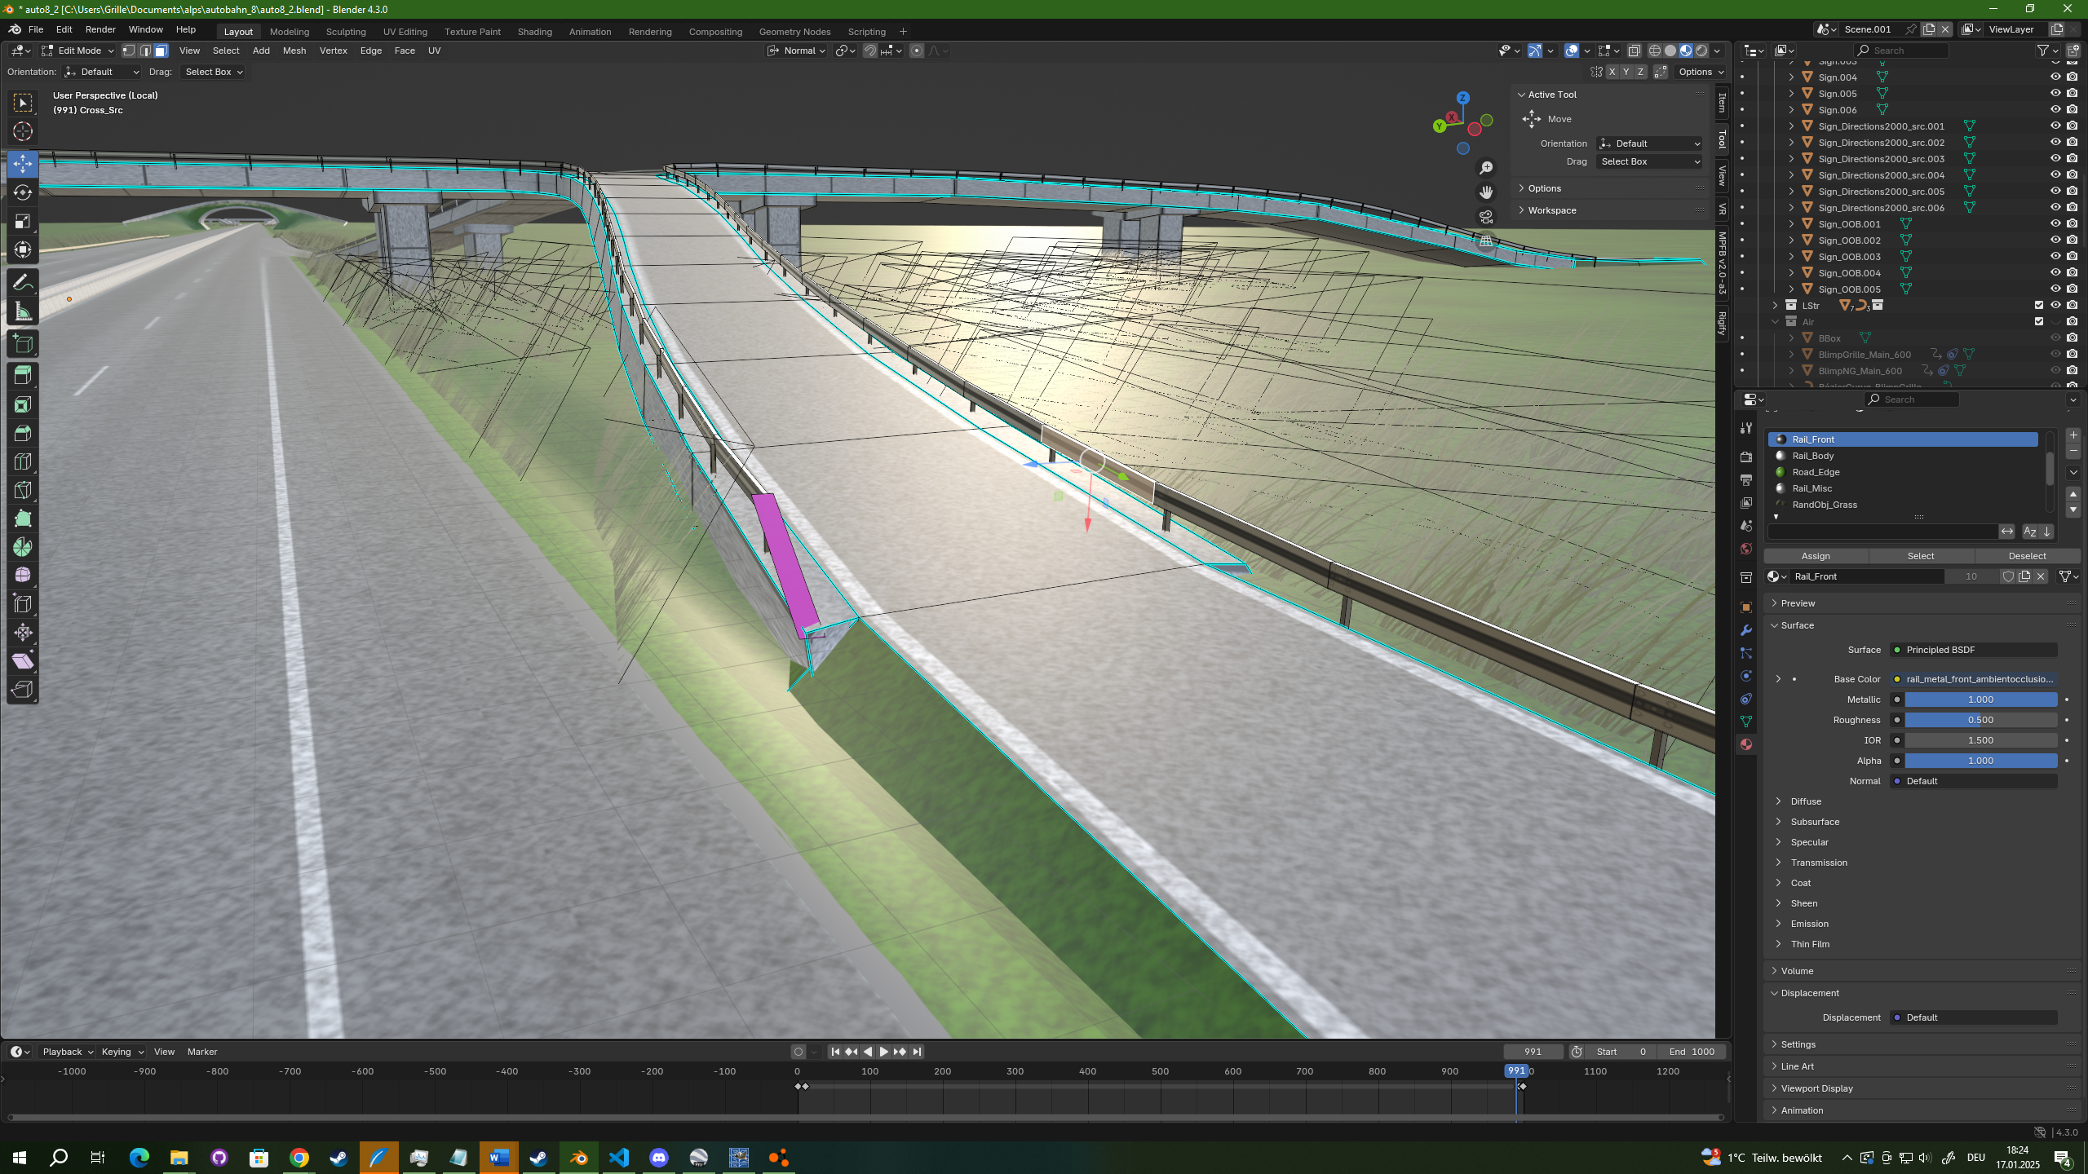Viewport: 2088px width, 1174px height.
Task: Click the Roughness value slider
Action: (1980, 720)
